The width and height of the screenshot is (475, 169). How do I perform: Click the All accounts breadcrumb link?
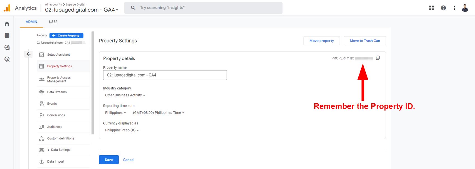[x=53, y=4]
